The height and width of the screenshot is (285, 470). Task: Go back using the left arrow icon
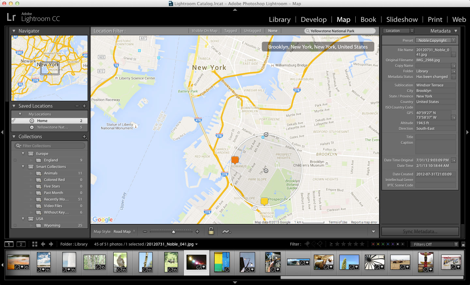[x=43, y=244]
